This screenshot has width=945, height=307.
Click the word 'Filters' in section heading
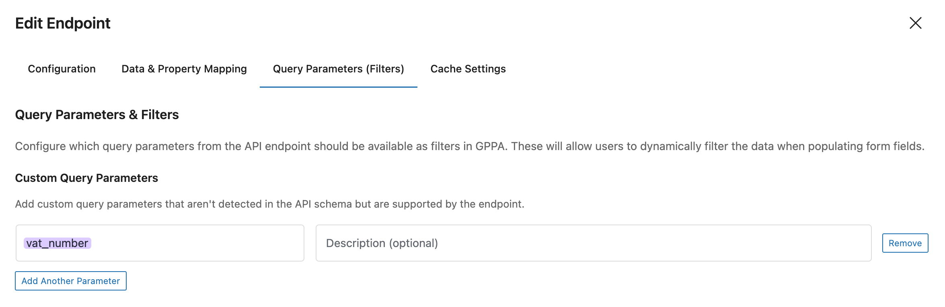pyautogui.click(x=160, y=115)
